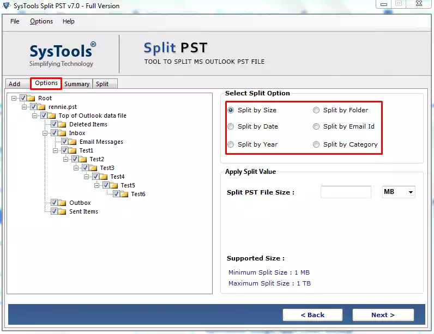434x334 pixels.
Task: Collapse the Inbox tree node
Action: pyautogui.click(x=45, y=133)
